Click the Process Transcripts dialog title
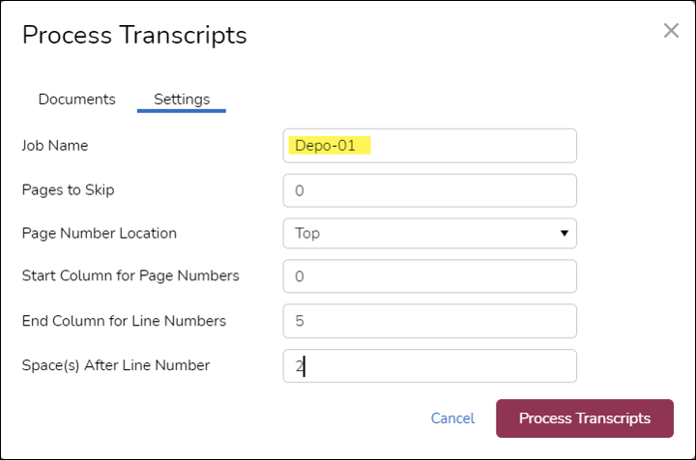This screenshot has height=460, width=696. pos(134,36)
